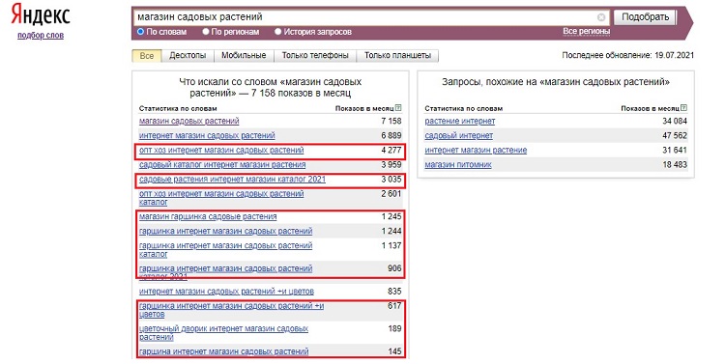725x364 pixels.
Task: Select the История запросов radio button
Action: click(277, 32)
